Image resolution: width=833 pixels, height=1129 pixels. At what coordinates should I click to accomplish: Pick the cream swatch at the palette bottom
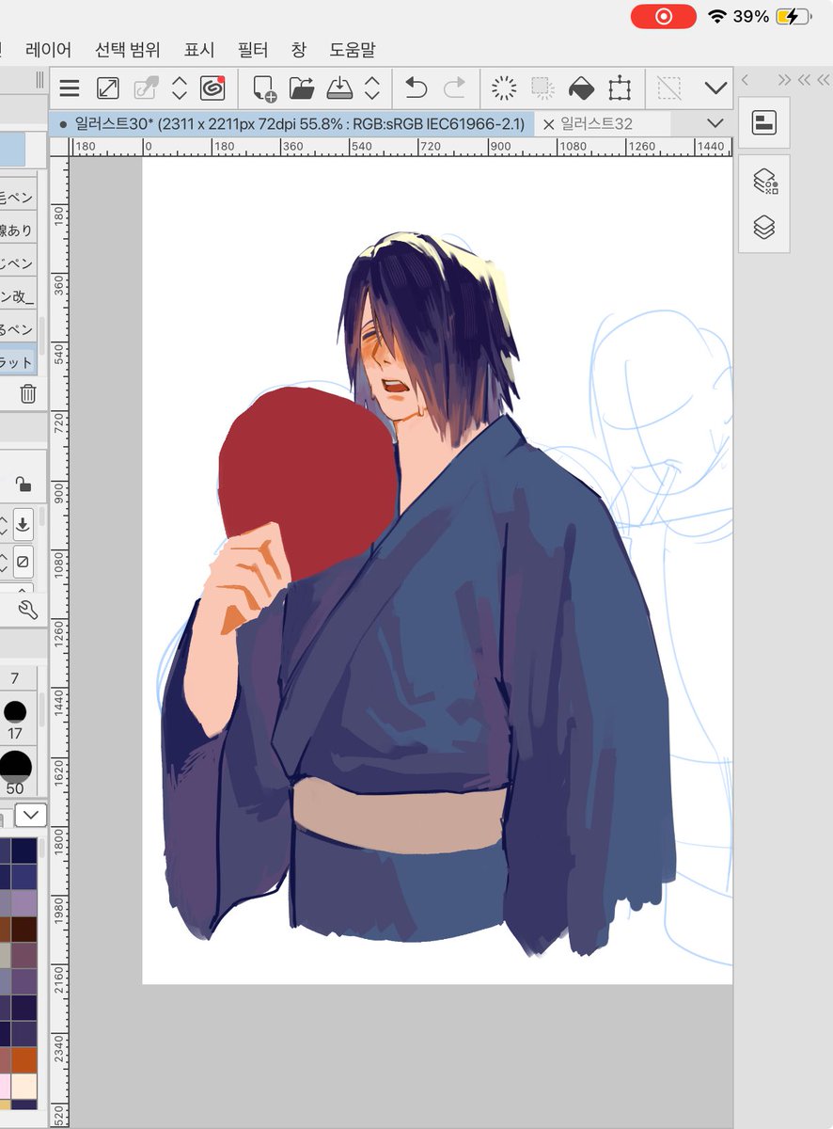(24, 1086)
